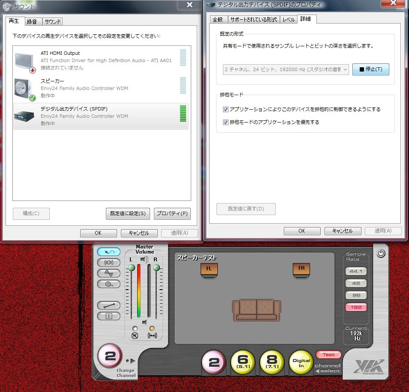Switch to the サウンド tab
Viewport: 409px width, 392px height.
(52, 21)
